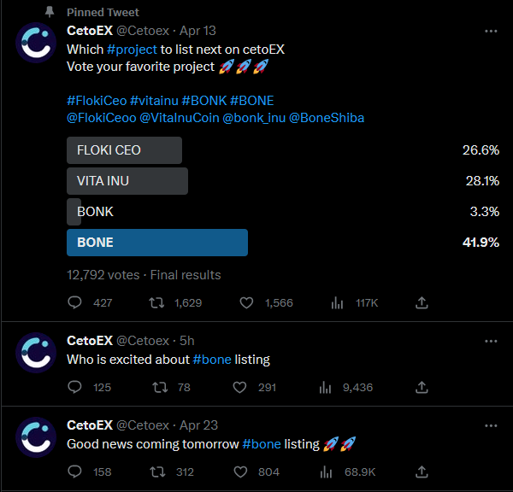The width and height of the screenshot is (513, 492).
Task: Open more options on the pinned tweet
Action: pos(491,31)
